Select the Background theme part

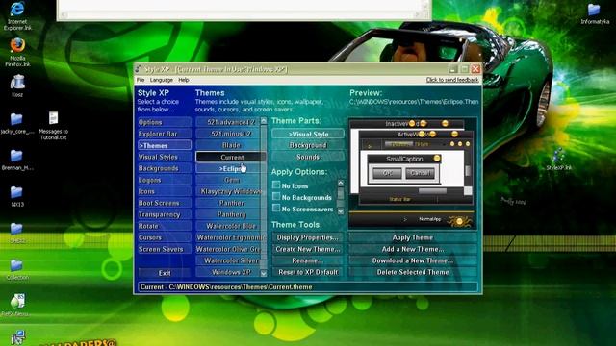308,145
